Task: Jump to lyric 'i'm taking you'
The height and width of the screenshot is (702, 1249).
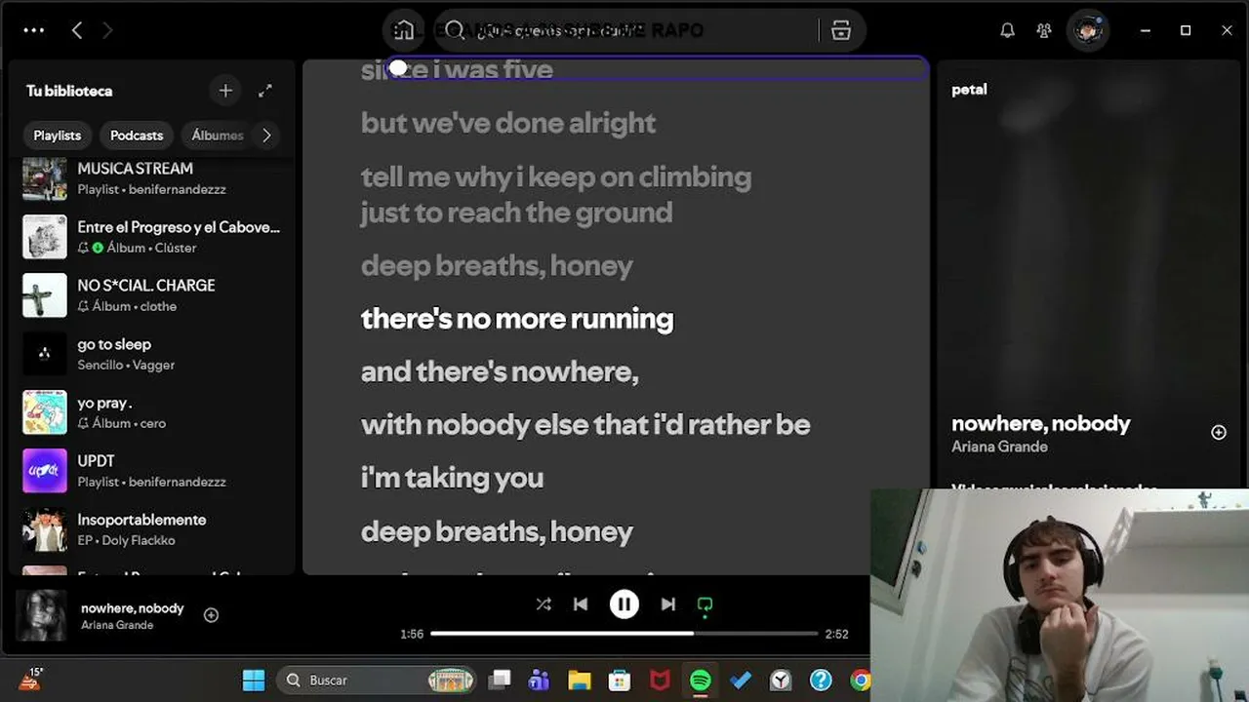Action: pos(452,478)
